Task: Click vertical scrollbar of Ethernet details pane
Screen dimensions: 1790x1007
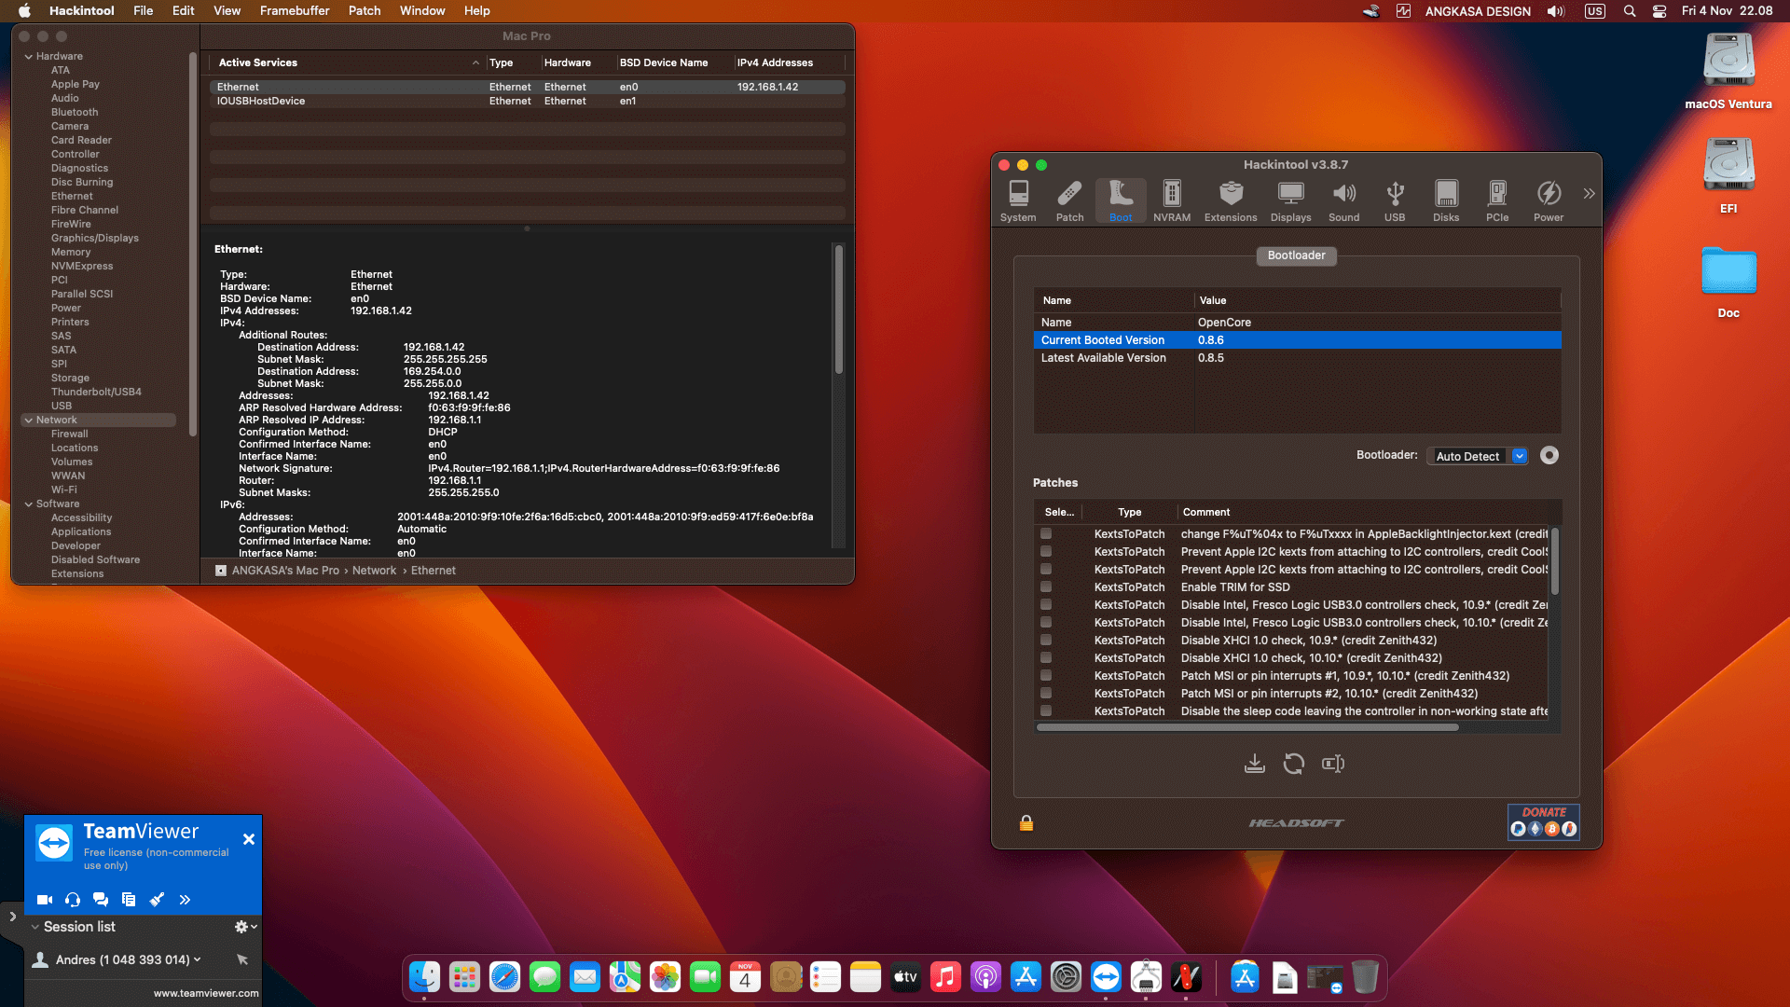Action: (x=838, y=310)
